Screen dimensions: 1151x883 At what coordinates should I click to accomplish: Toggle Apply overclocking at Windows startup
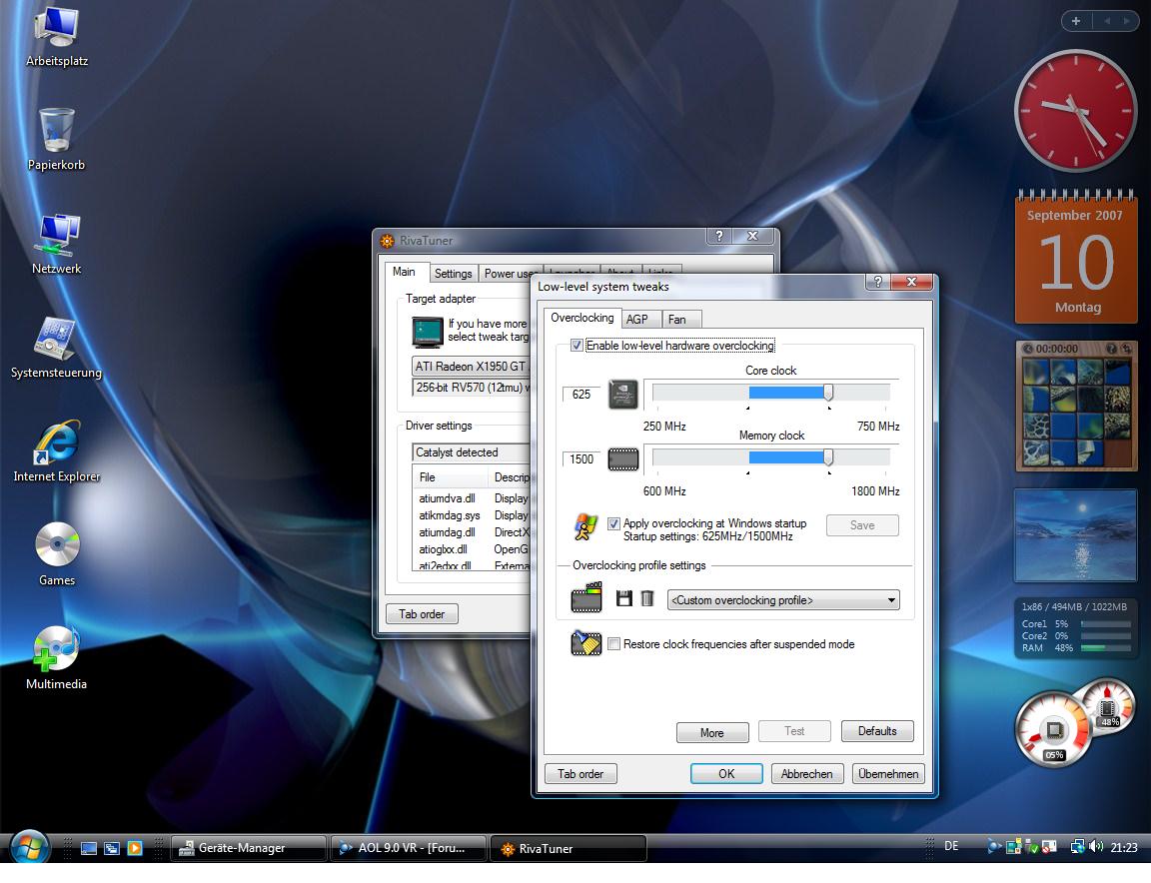click(x=613, y=523)
